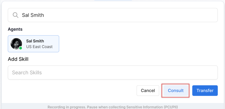Click Sal Smith's avatar photo
This screenshot has width=225, height=109.
(x=16, y=43)
